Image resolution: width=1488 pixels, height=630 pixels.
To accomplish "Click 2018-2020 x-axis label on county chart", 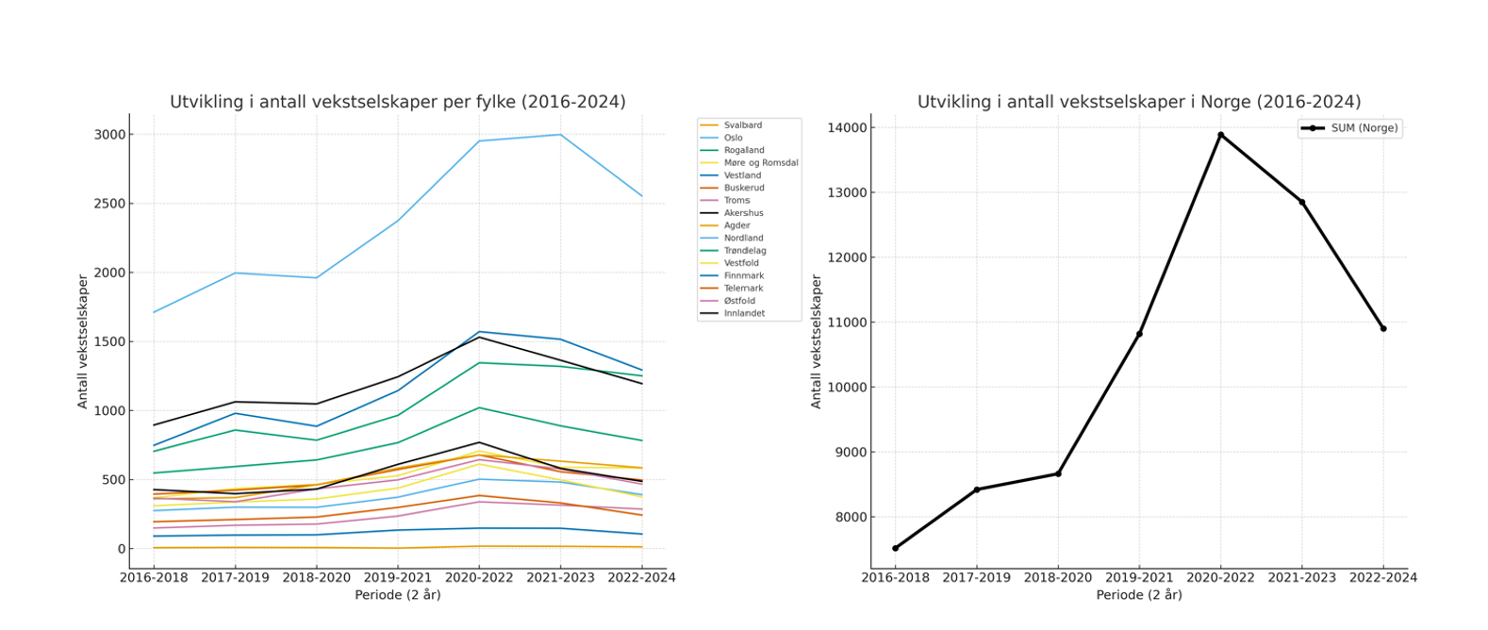I will [316, 577].
